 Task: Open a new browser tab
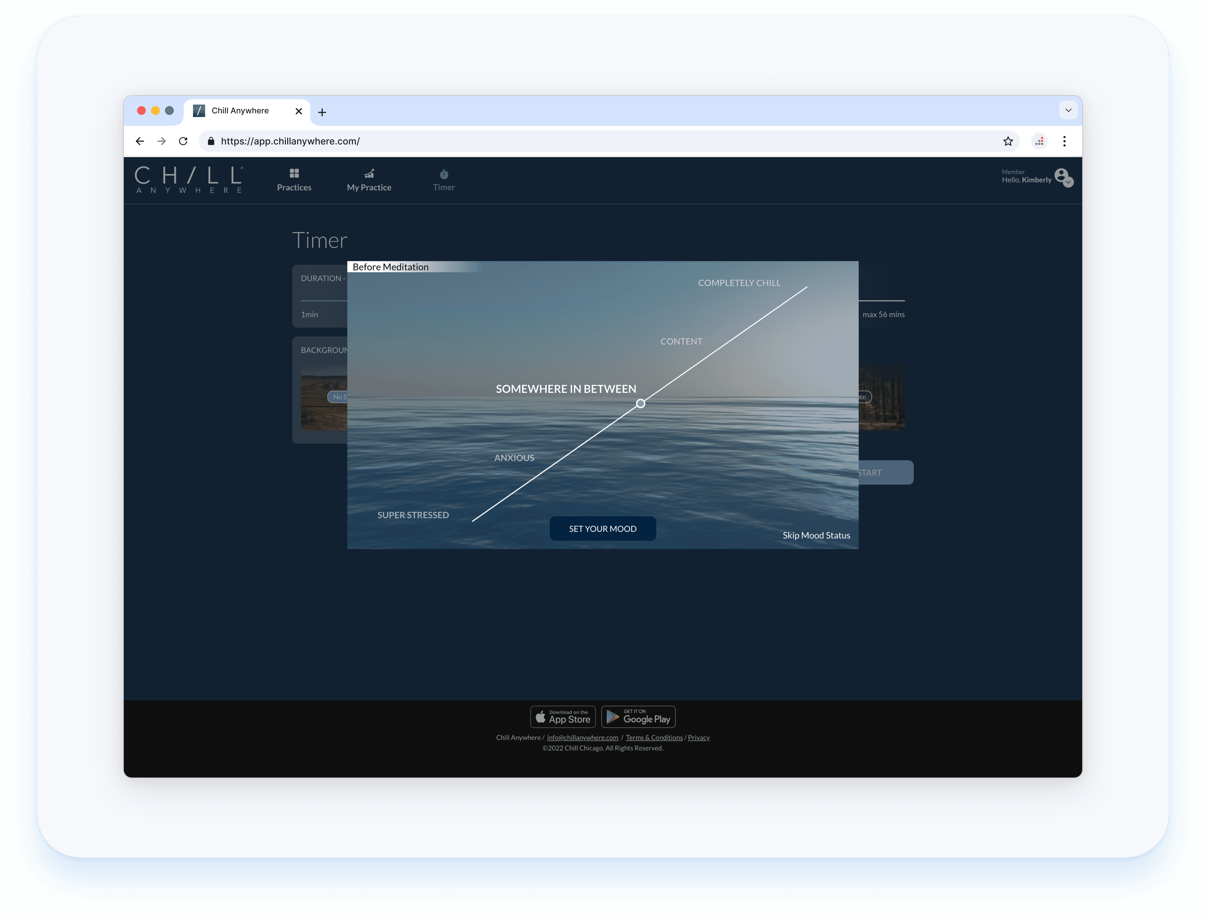322,112
